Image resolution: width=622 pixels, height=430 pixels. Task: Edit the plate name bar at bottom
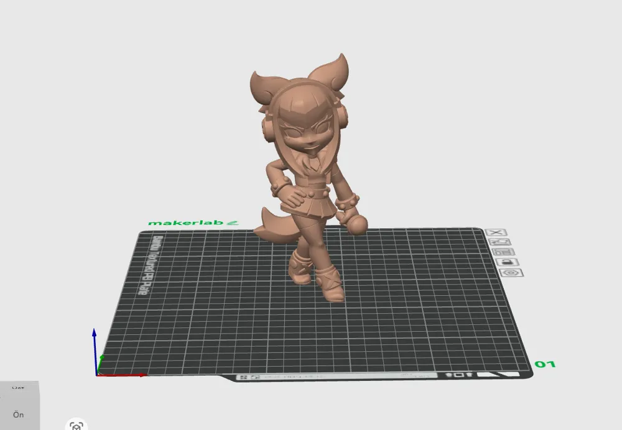[x=337, y=376]
